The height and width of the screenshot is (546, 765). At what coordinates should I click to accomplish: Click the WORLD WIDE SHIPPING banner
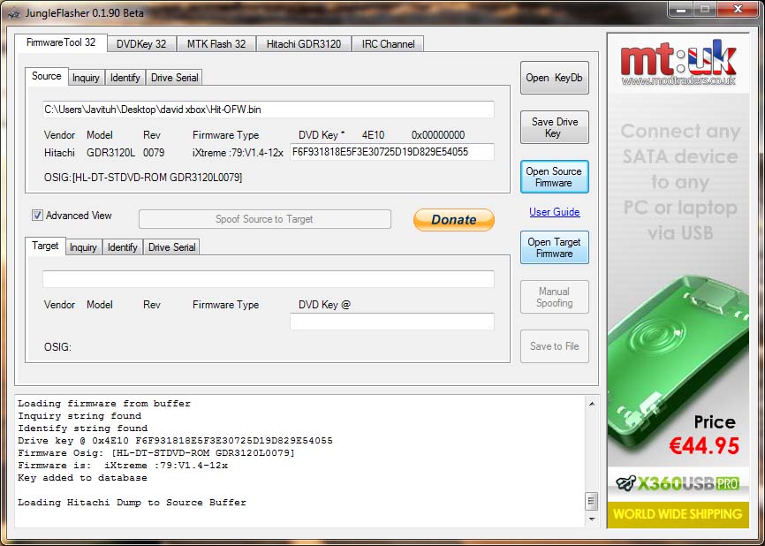tap(678, 514)
